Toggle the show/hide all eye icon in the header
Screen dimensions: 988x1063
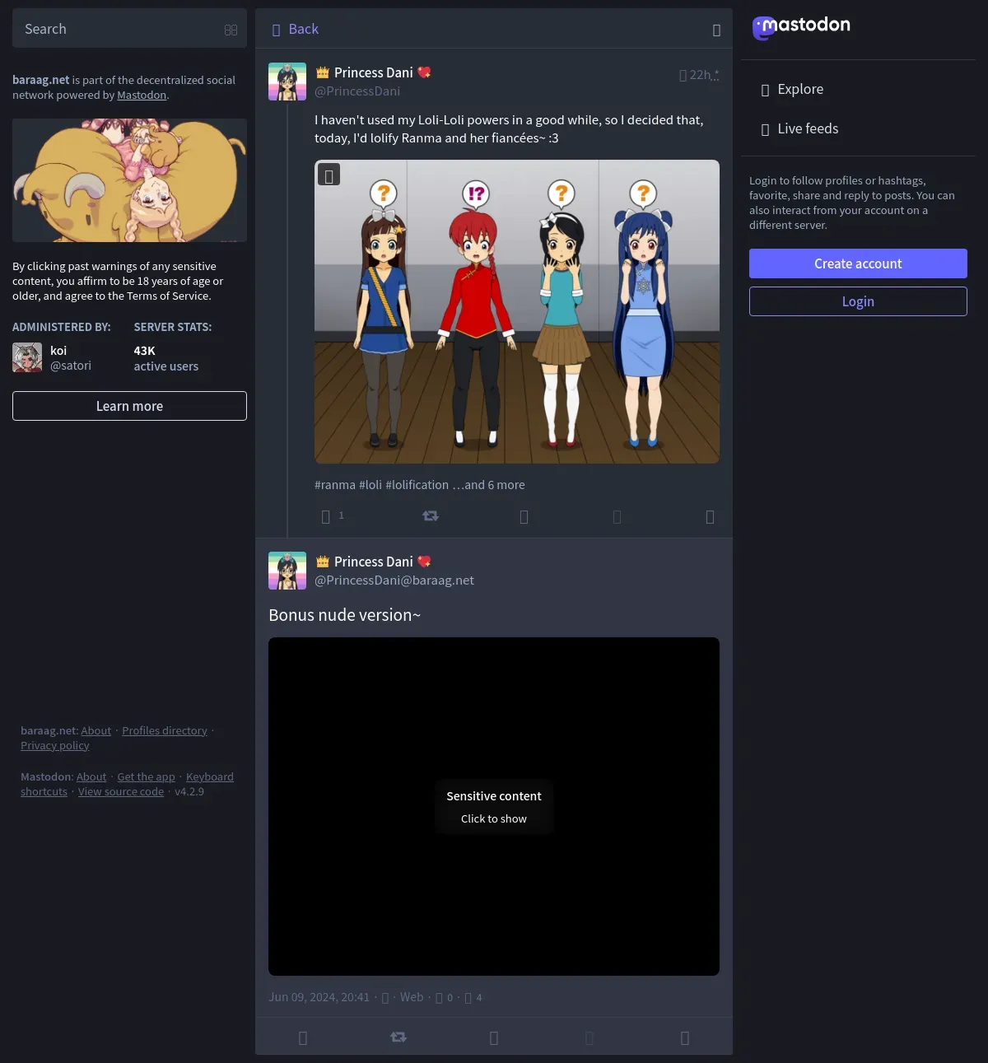(716, 30)
